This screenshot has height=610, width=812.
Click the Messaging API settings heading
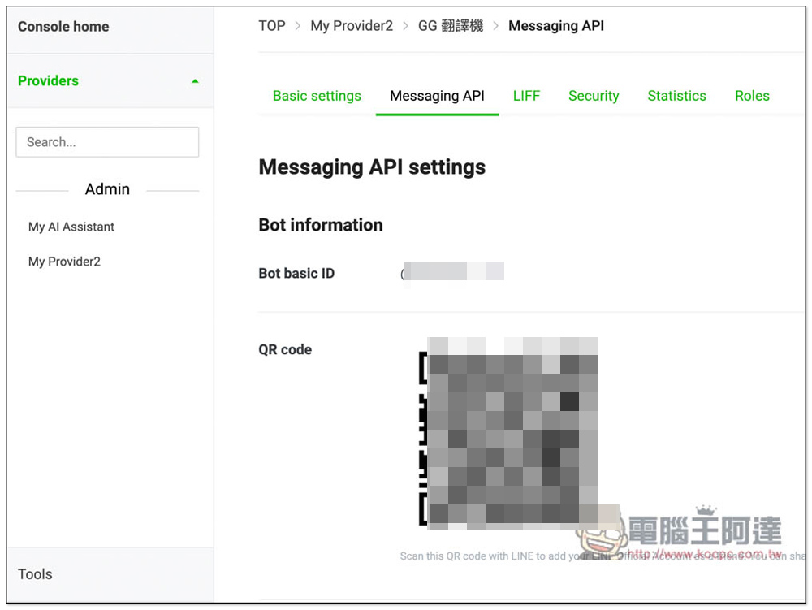coord(372,167)
